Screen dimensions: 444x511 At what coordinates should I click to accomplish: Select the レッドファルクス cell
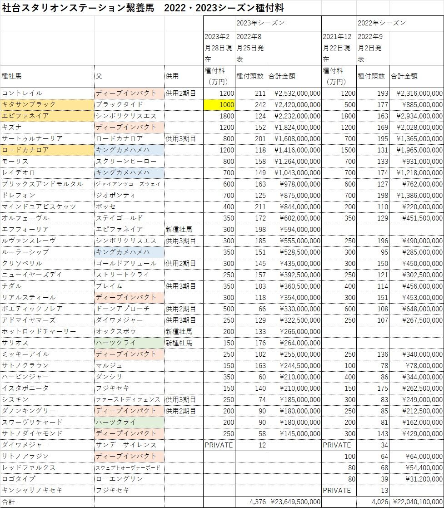coord(47,467)
